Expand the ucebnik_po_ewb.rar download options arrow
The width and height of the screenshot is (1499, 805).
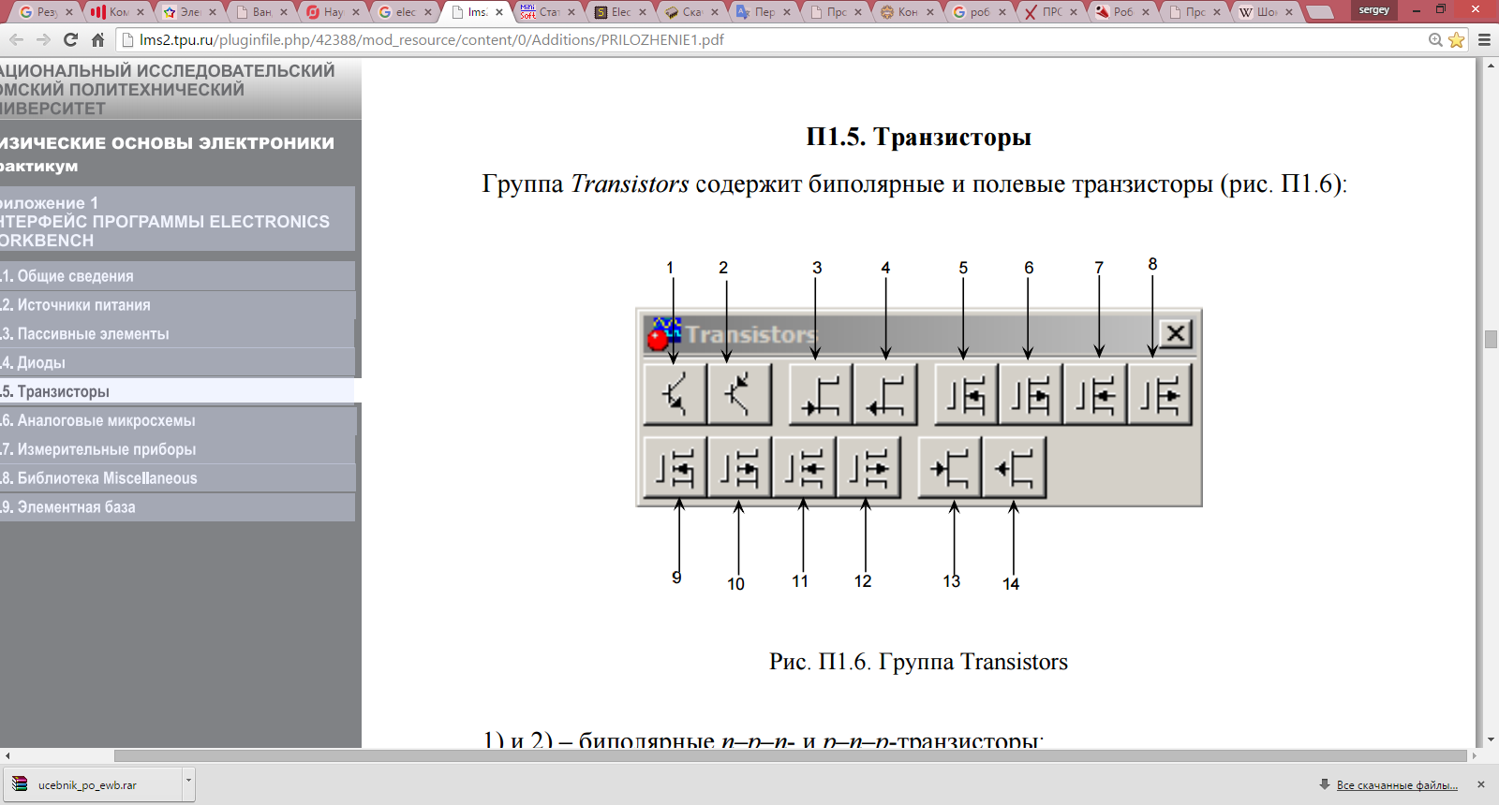coord(188,780)
